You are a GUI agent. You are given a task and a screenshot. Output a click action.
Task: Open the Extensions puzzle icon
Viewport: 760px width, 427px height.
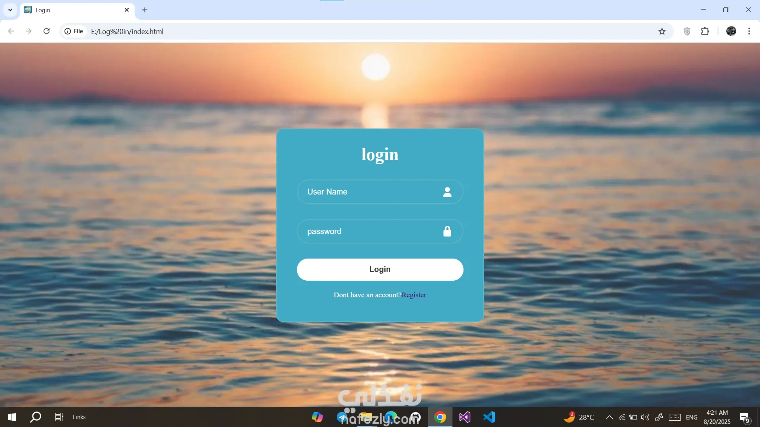tap(705, 31)
